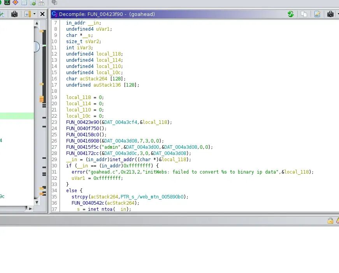Click the acStack264 variable declaration
This screenshot has width=339, height=273.
93,79
